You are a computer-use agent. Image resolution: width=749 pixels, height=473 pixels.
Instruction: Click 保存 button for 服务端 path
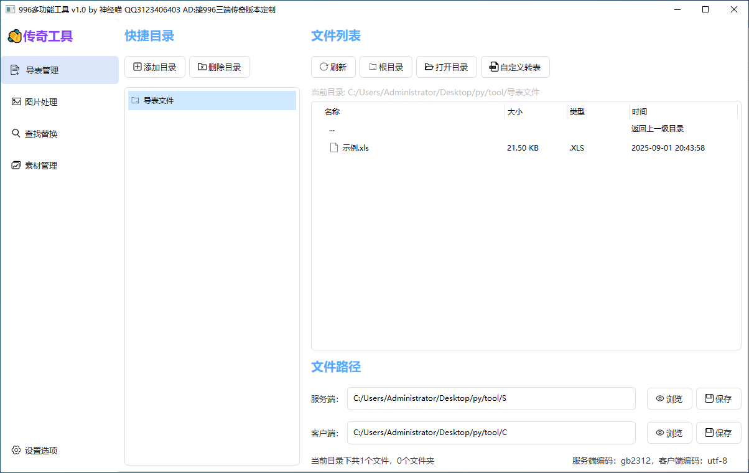click(719, 399)
